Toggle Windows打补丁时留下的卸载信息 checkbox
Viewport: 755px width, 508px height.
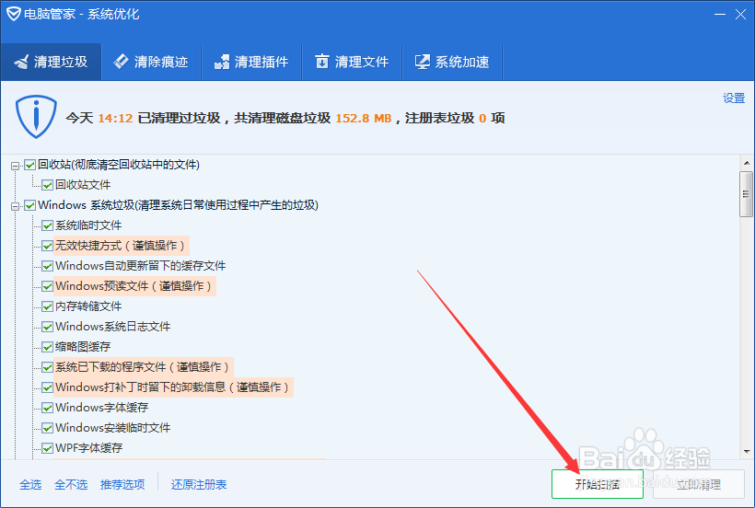[47, 387]
